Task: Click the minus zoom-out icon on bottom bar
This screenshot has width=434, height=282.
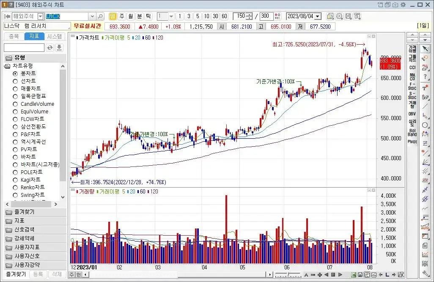Action: click(x=313, y=274)
